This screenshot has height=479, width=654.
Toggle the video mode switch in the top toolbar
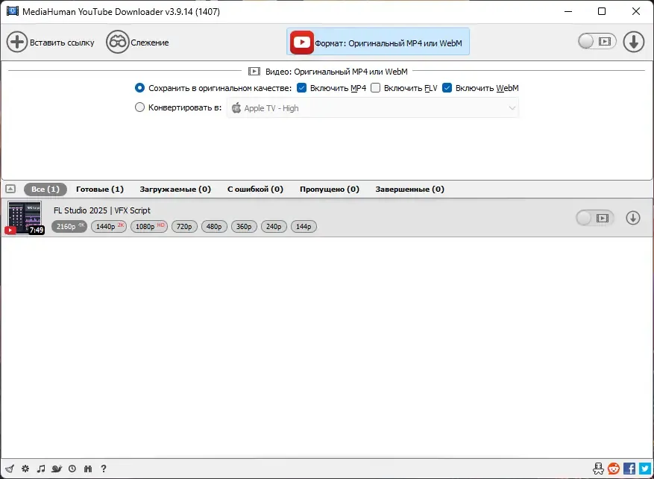point(597,41)
